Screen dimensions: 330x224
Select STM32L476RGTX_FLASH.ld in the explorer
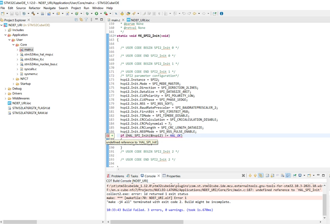pos(31,108)
